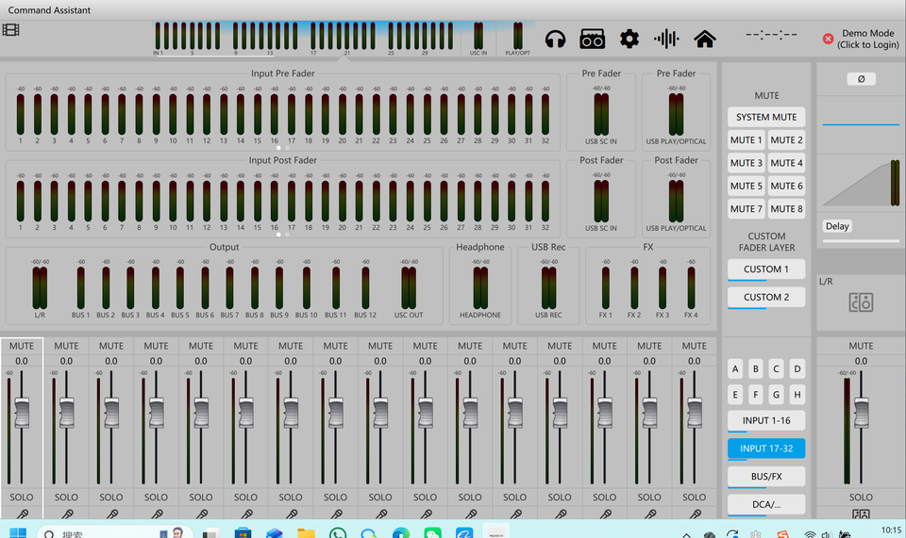Click the red X next to Demo Mode

coord(828,40)
